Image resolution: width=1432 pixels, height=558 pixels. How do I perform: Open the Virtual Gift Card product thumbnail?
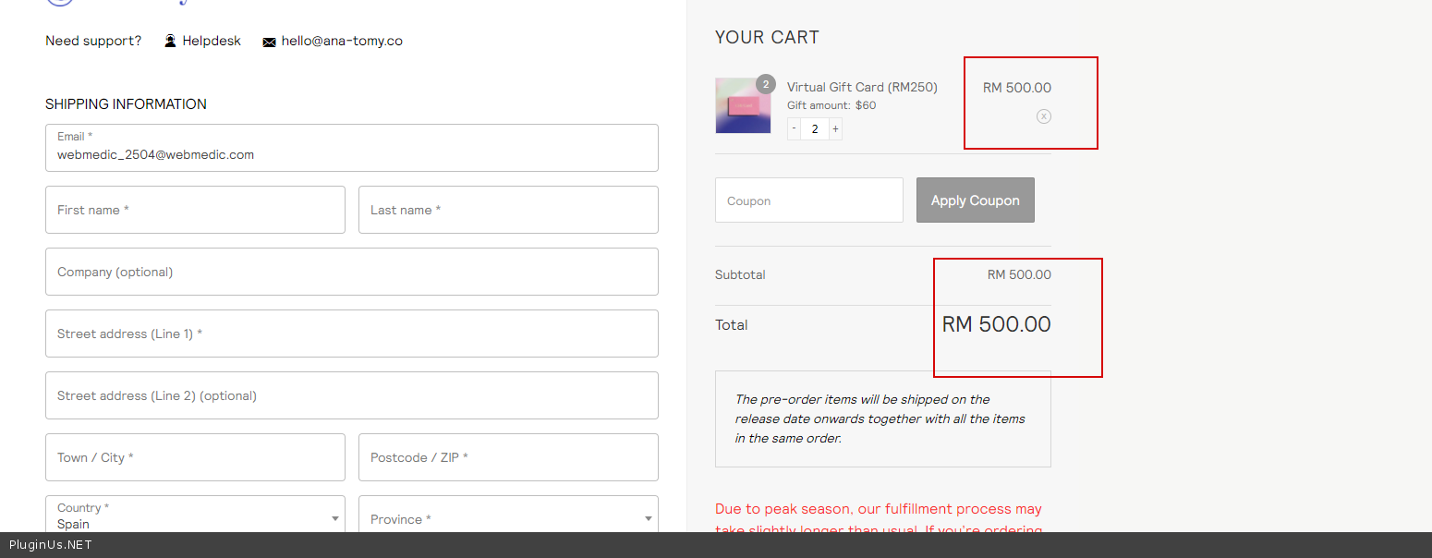(x=742, y=108)
